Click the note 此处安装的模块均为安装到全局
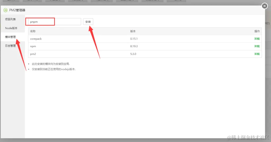This screenshot has height=142, width=271. (x=51, y=64)
